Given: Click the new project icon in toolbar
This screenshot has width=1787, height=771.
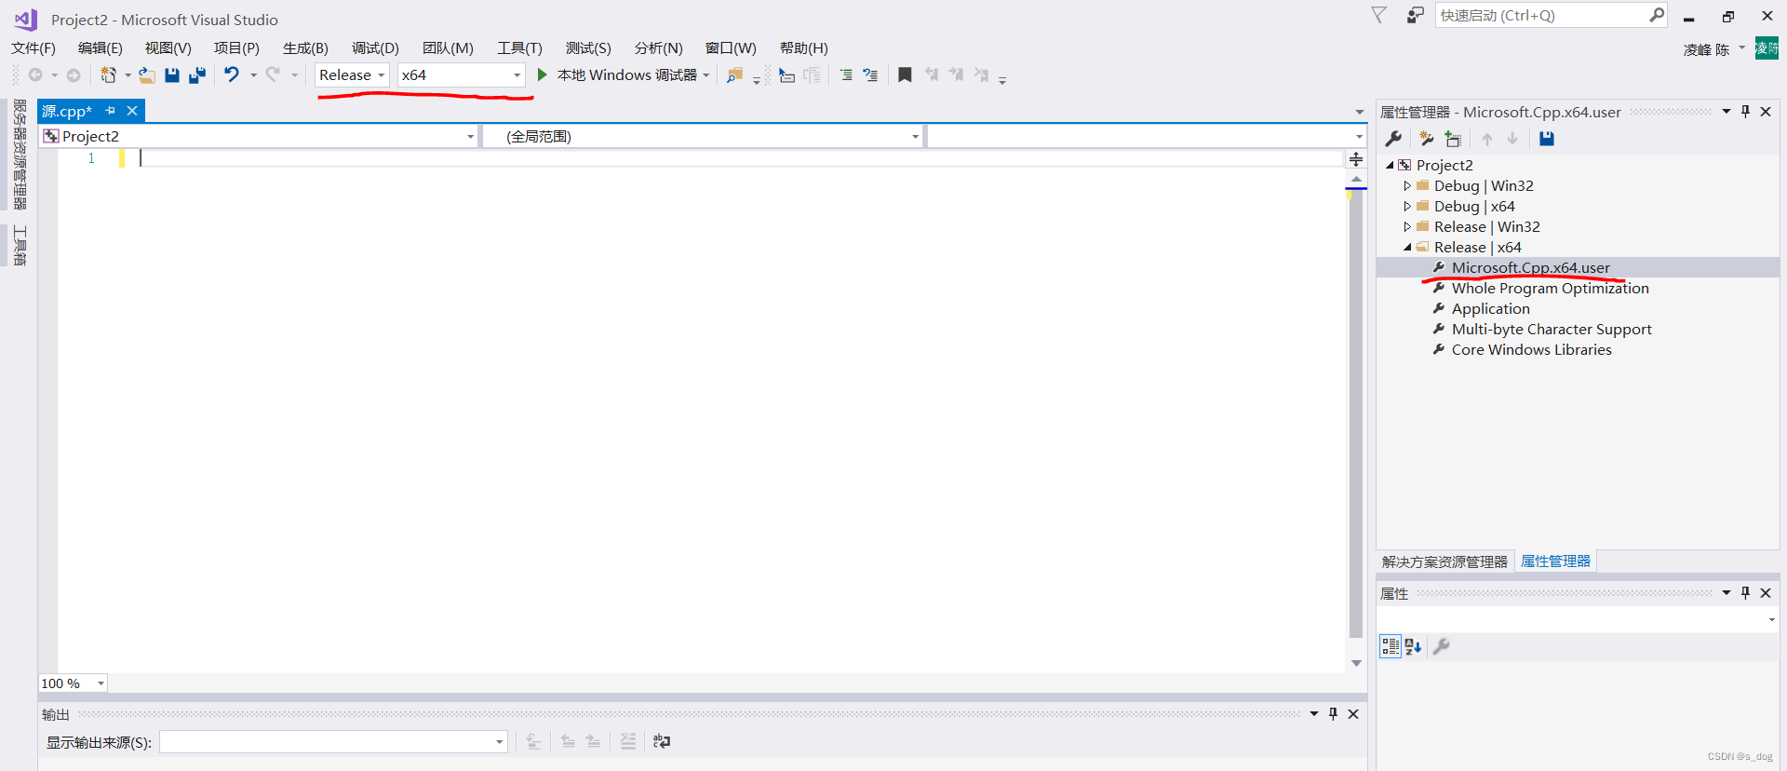Looking at the screenshot, I should point(109,75).
